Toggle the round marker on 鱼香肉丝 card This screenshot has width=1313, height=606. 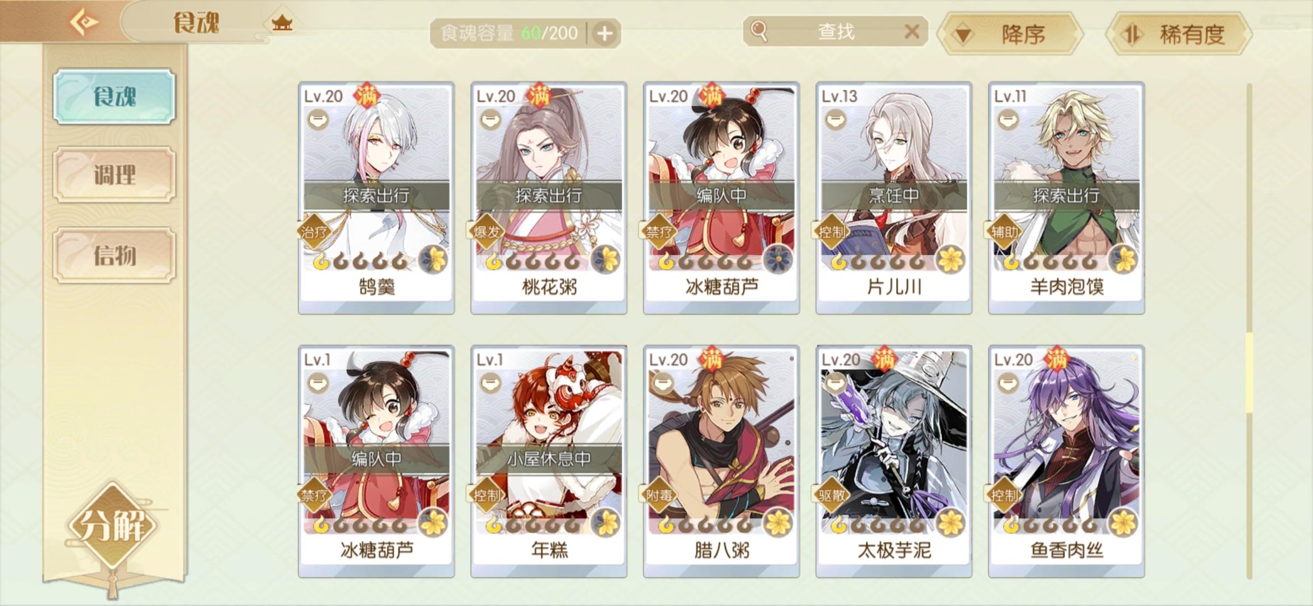[1008, 383]
